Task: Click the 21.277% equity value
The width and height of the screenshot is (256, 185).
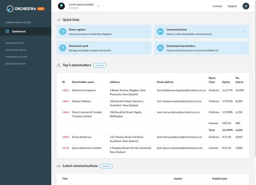Action: [227, 90]
